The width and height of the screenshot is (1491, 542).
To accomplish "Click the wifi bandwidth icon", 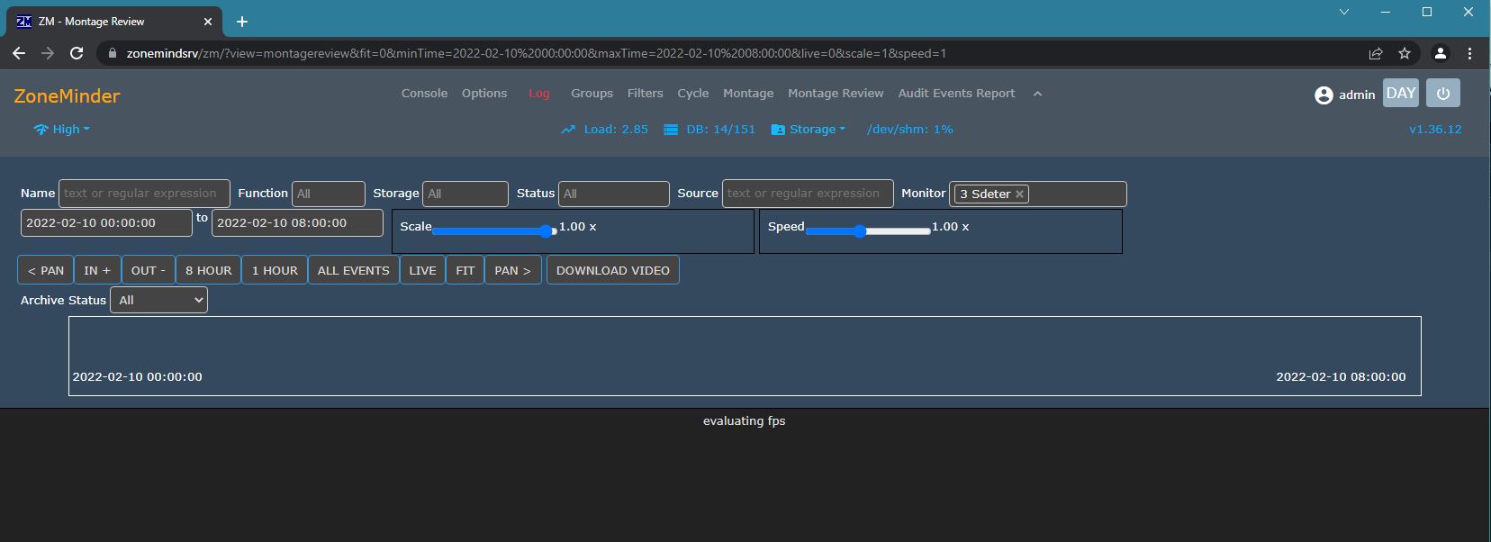I will click(x=41, y=130).
